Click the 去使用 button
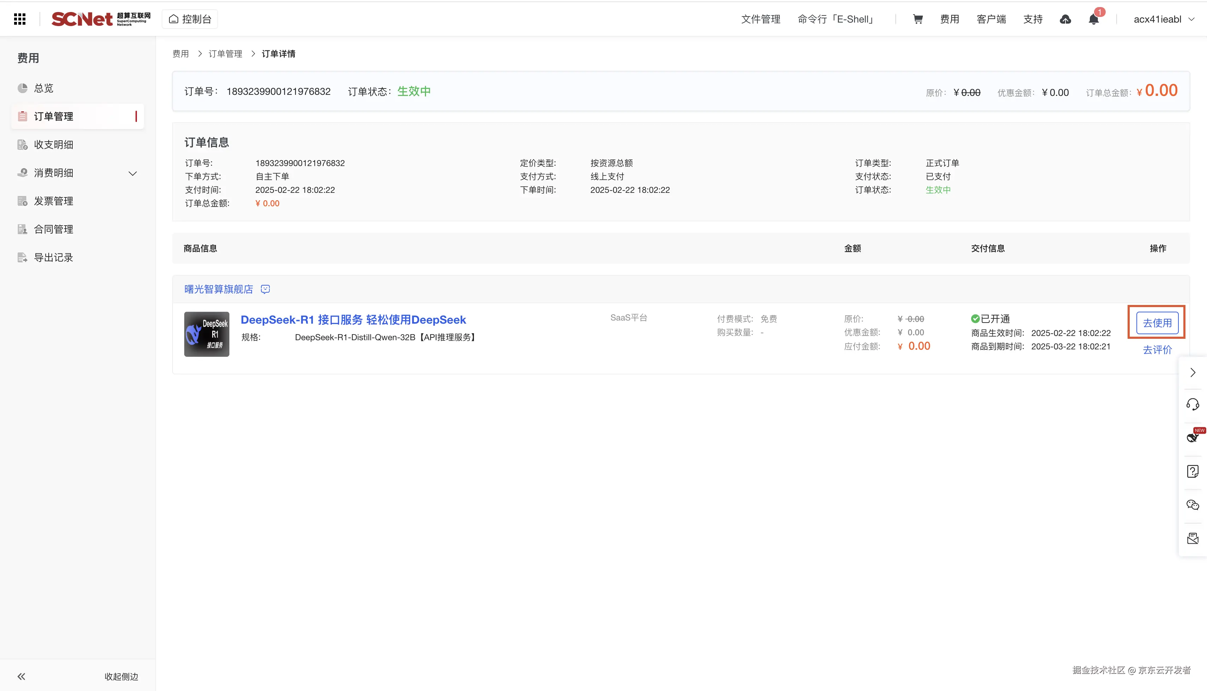 (1157, 323)
